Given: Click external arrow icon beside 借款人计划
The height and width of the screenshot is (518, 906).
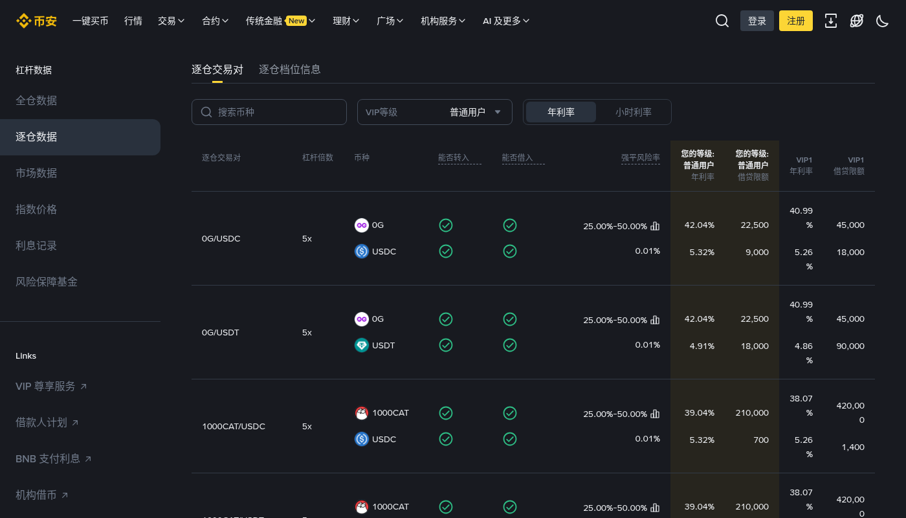Looking at the screenshot, I should tap(75, 423).
